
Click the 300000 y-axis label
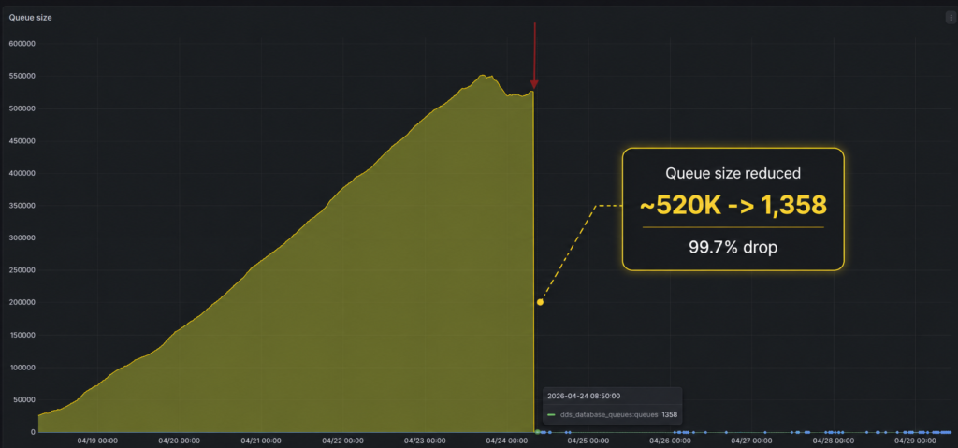22,238
